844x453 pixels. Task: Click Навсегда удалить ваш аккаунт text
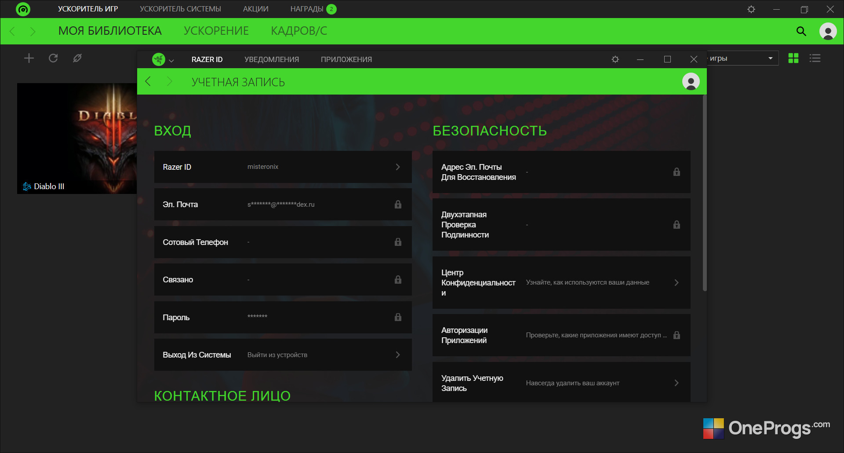tap(573, 383)
